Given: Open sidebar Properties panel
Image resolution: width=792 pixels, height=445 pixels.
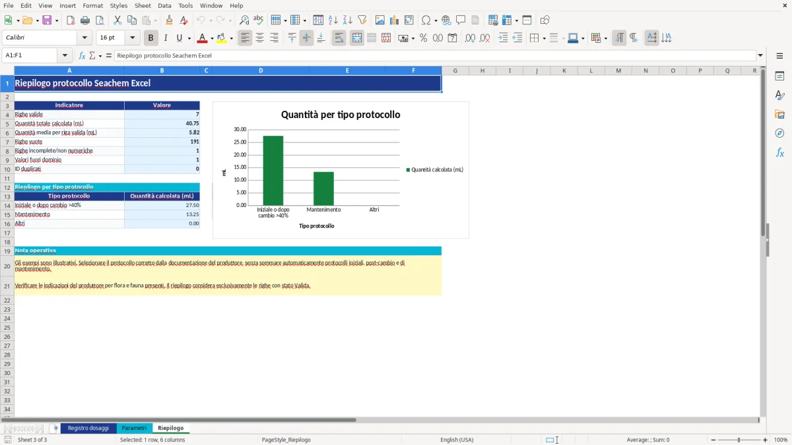Looking at the screenshot, I should point(779,76).
